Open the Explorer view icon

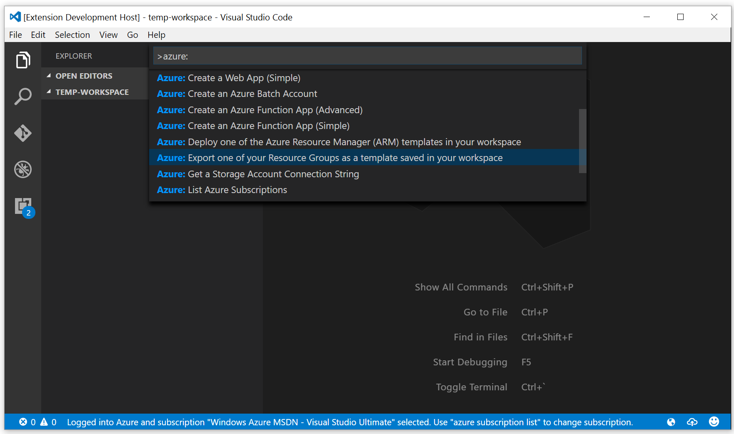(23, 60)
